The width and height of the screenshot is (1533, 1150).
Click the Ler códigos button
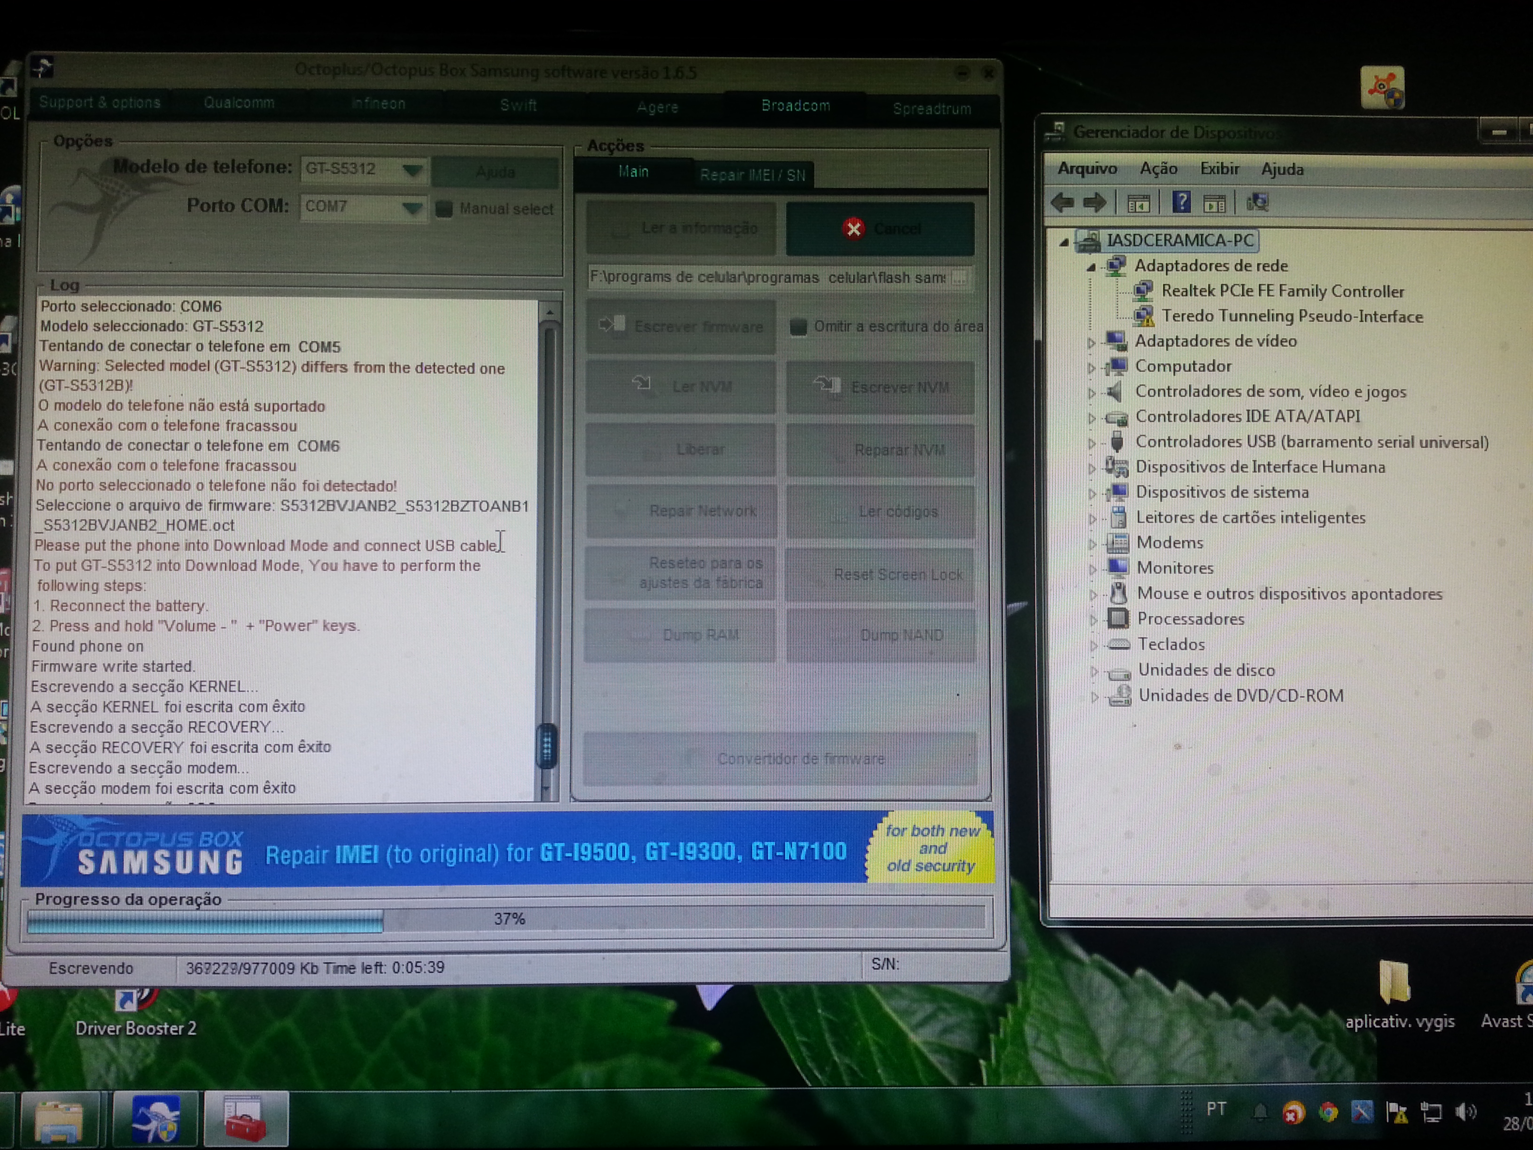tap(880, 512)
